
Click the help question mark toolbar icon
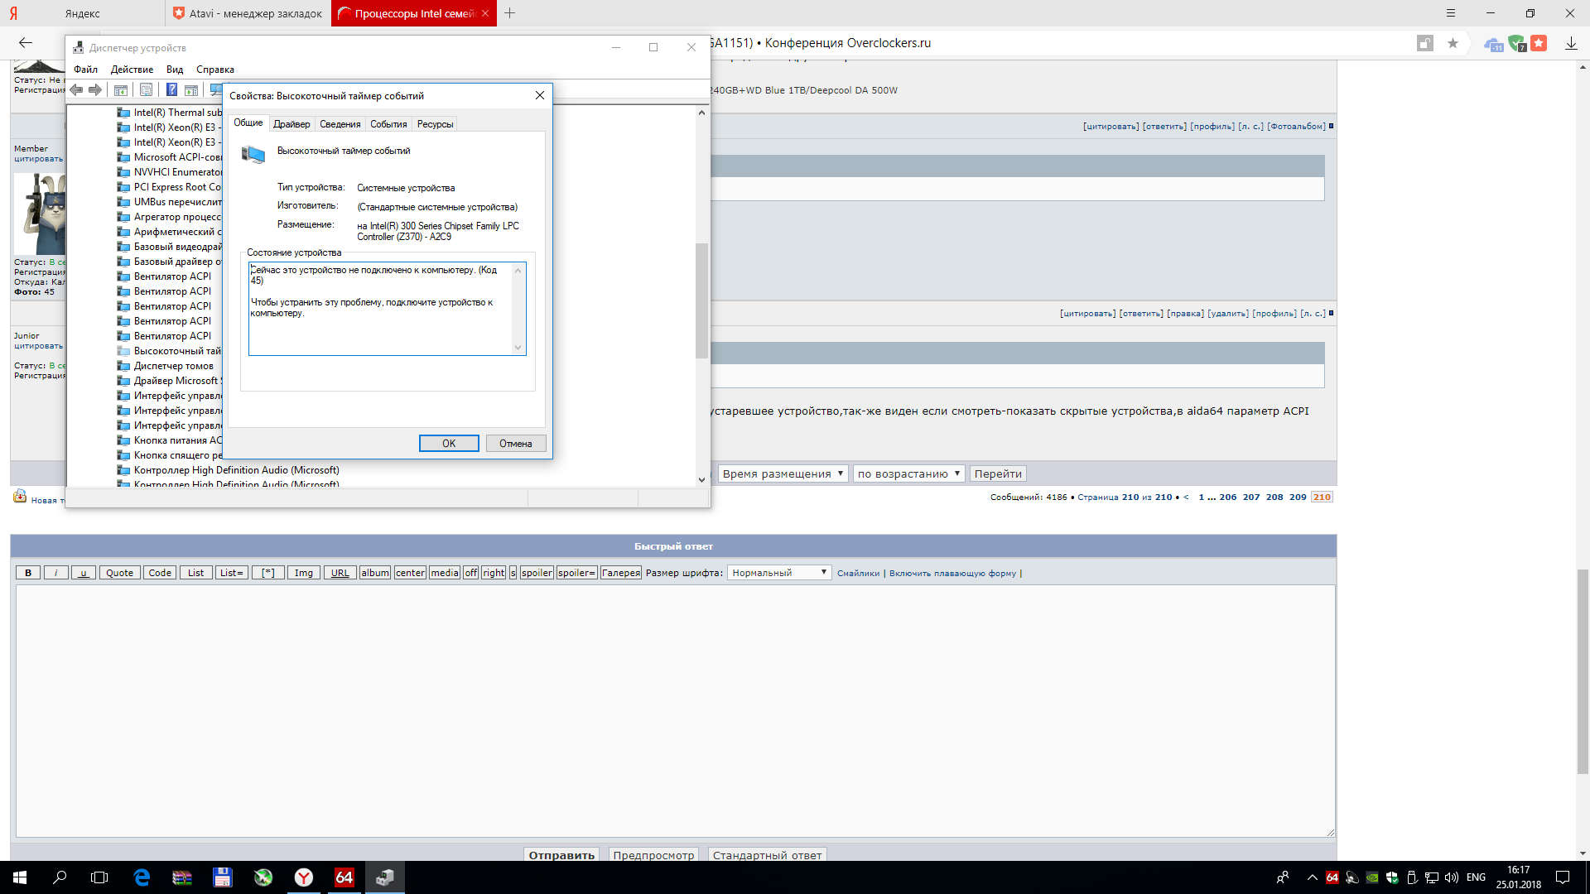coord(171,89)
